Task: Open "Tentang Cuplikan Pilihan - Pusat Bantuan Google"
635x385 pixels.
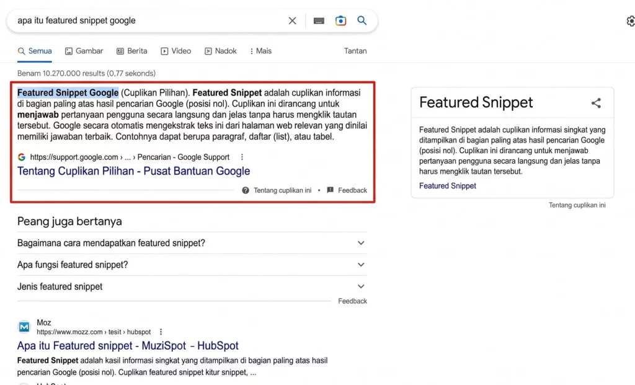Action: click(134, 171)
